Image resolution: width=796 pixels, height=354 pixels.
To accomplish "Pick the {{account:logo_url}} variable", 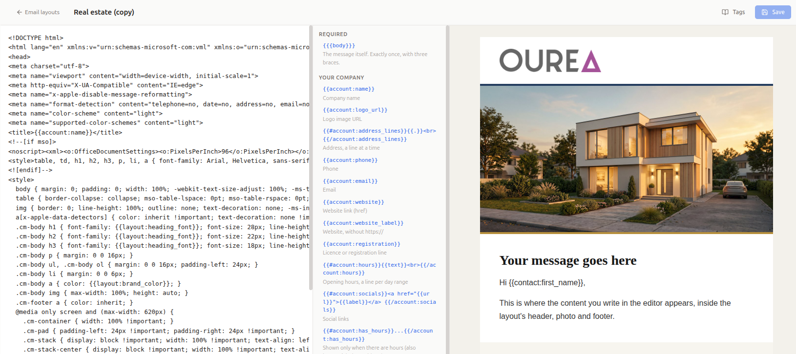I will tap(355, 110).
